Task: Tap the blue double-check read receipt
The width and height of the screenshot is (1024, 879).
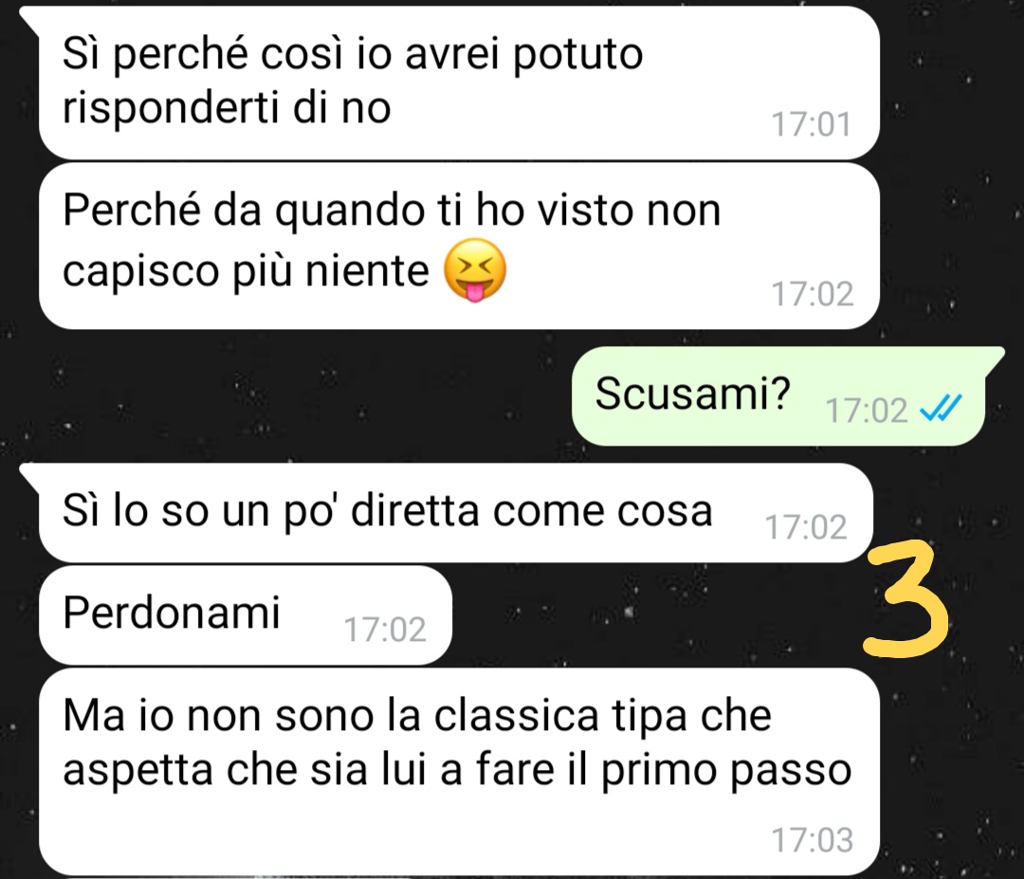Action: (x=941, y=410)
